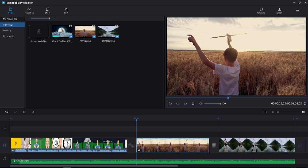Select My Album (3) category

point(13,19)
